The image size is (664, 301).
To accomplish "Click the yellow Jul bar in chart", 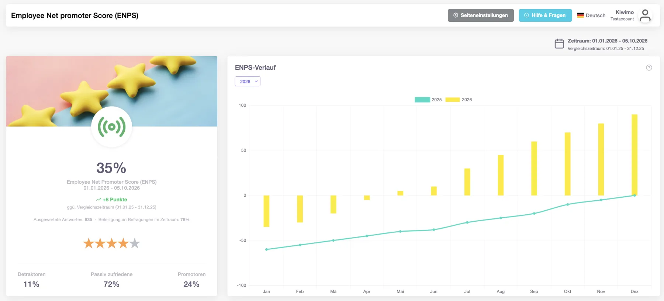I will (467, 182).
